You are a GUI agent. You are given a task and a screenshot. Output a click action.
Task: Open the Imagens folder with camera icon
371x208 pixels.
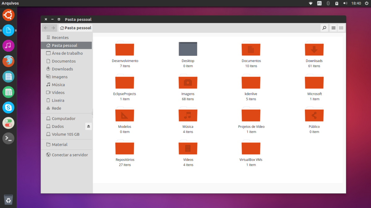(x=188, y=82)
